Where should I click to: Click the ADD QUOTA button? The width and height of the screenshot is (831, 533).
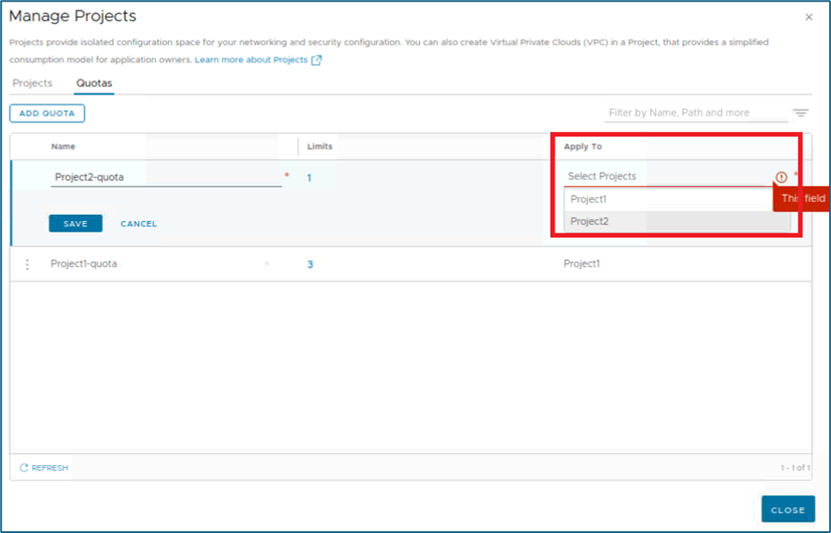click(x=48, y=114)
